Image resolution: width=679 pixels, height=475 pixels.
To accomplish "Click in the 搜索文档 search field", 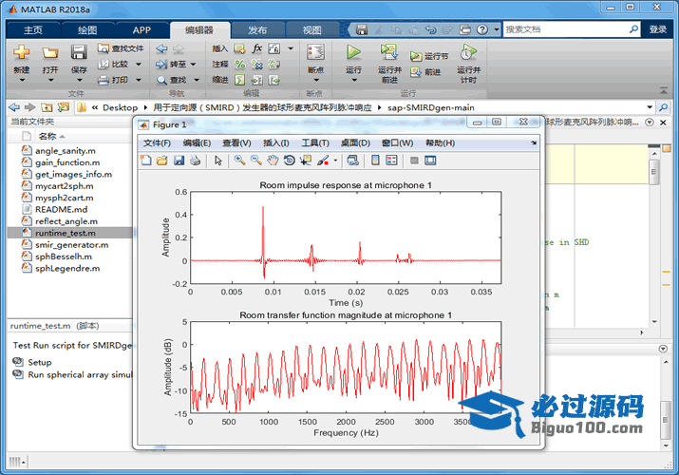I will pos(565,29).
